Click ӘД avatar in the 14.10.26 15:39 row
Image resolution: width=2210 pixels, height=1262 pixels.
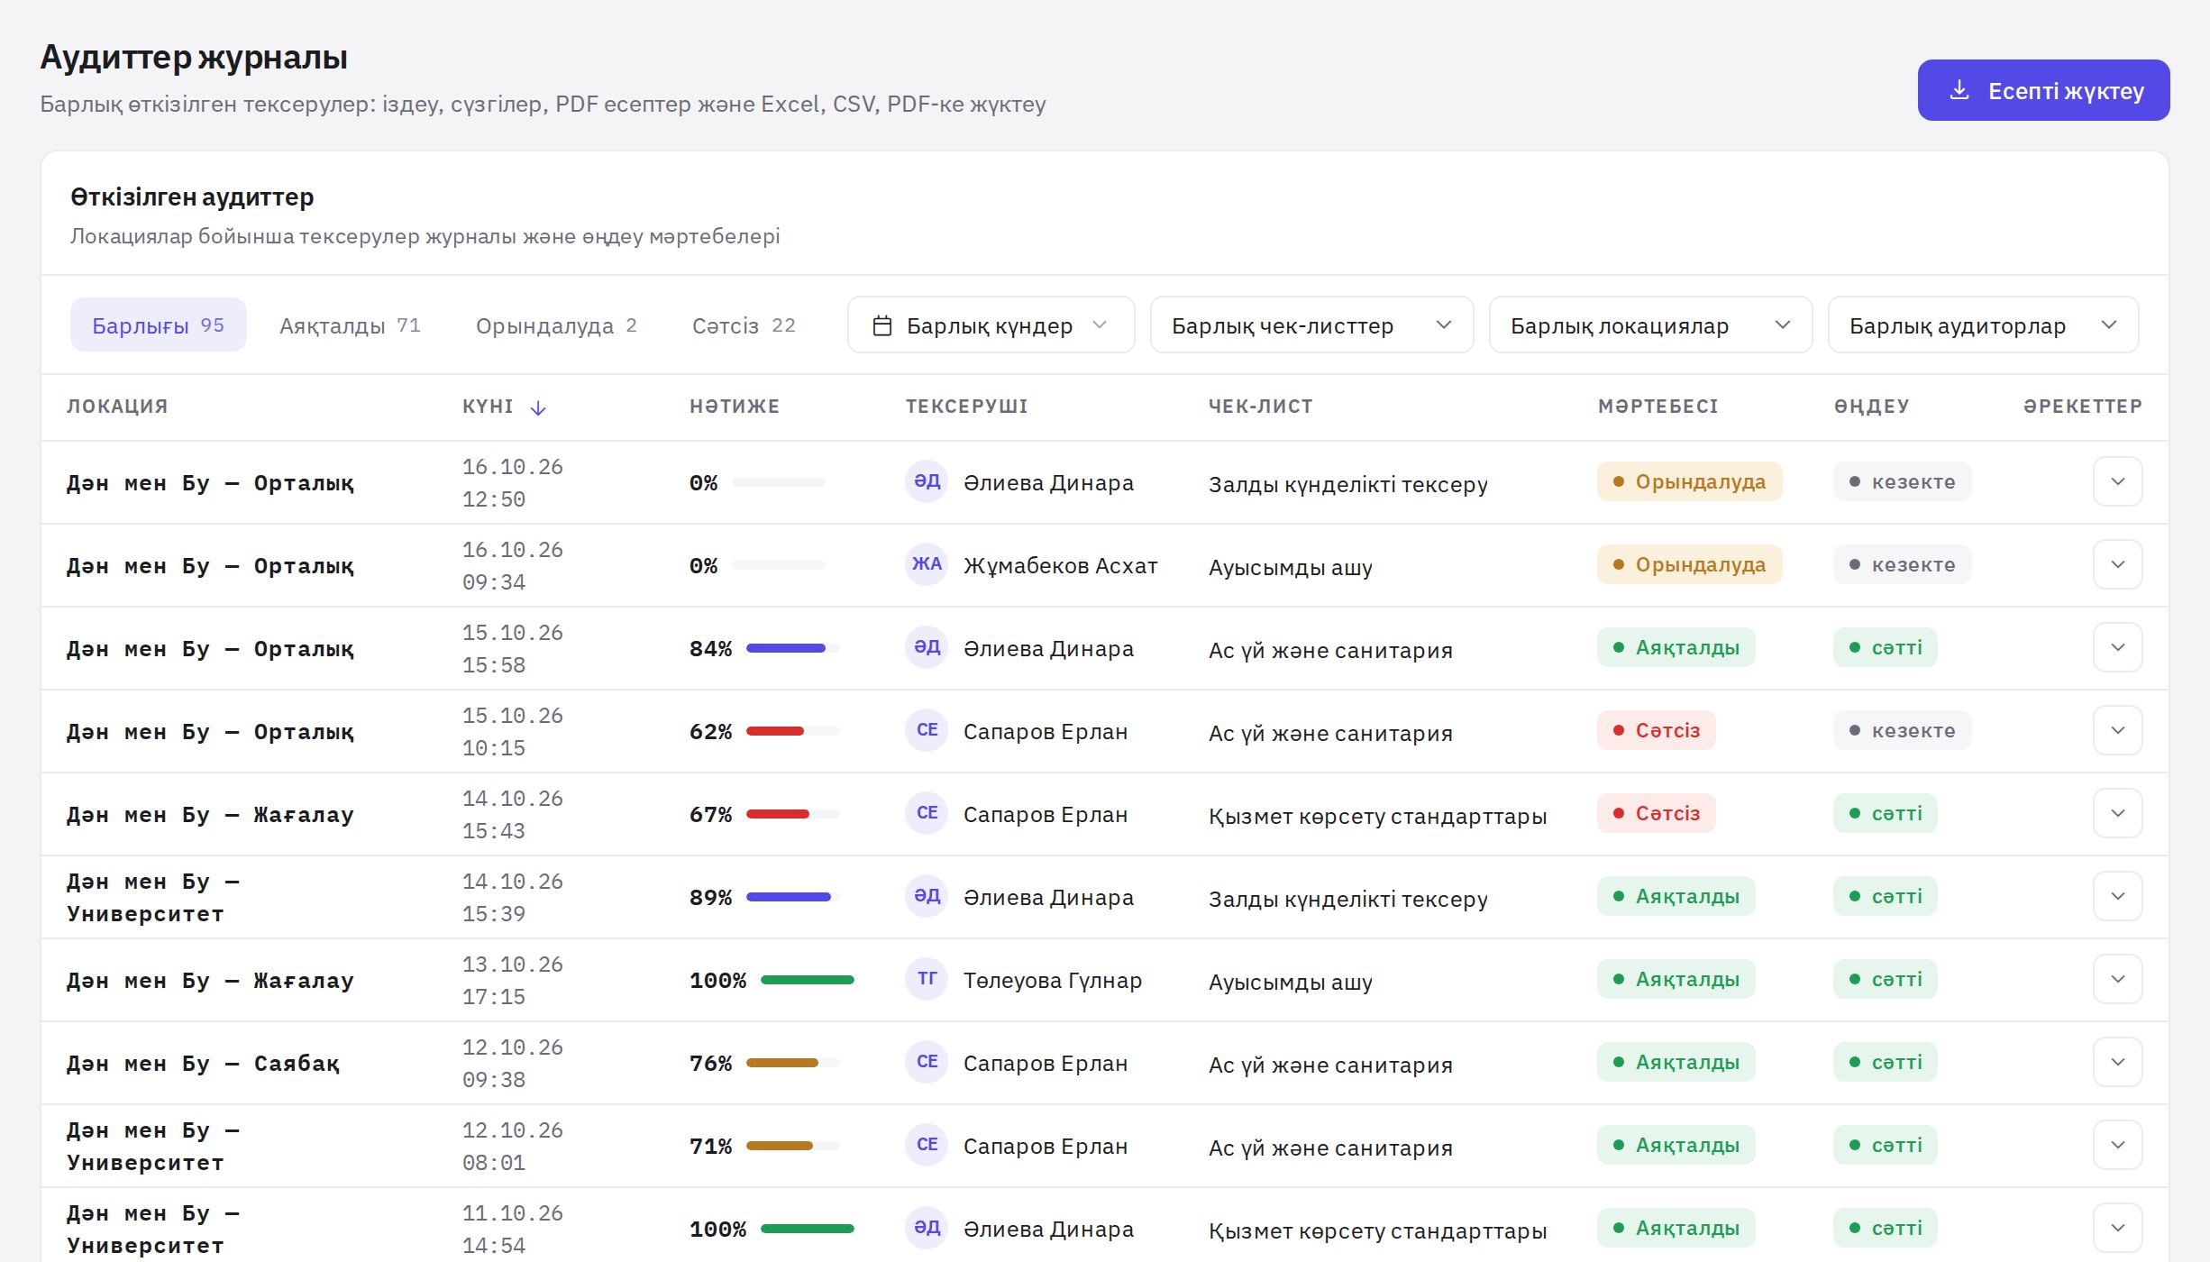coord(927,896)
